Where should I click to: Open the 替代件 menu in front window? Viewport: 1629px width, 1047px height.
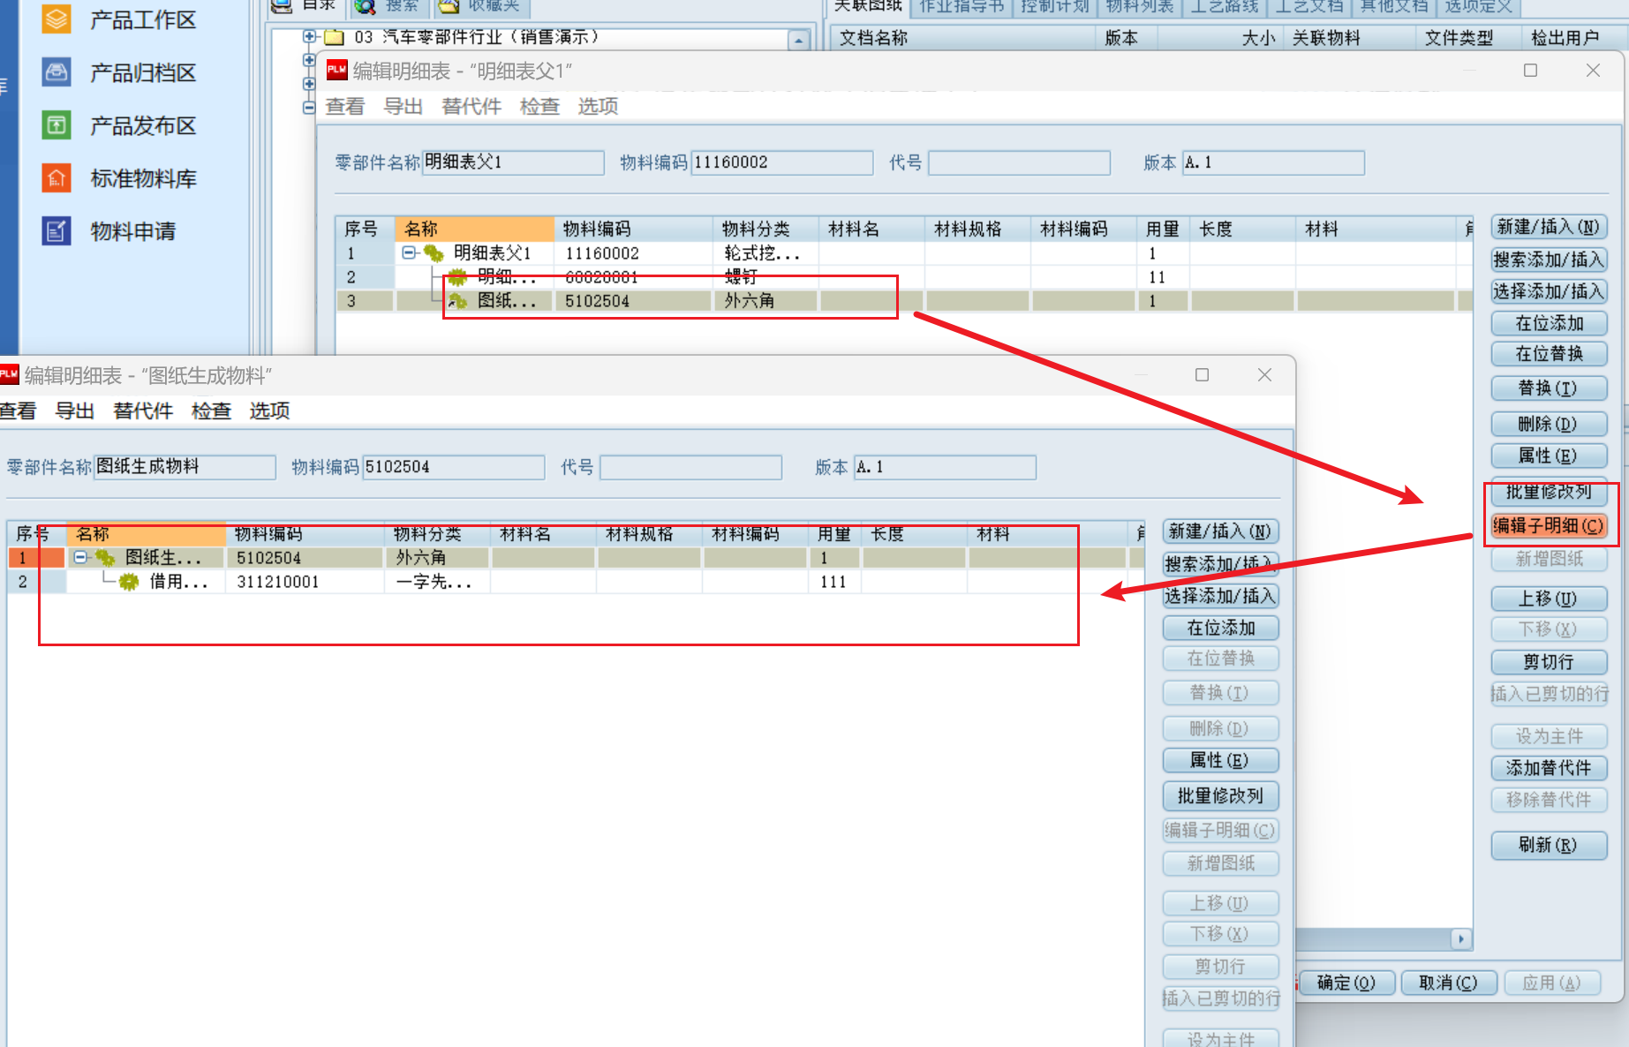tap(143, 411)
